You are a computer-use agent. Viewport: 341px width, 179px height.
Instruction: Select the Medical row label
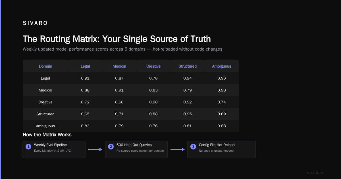[x=45, y=90]
